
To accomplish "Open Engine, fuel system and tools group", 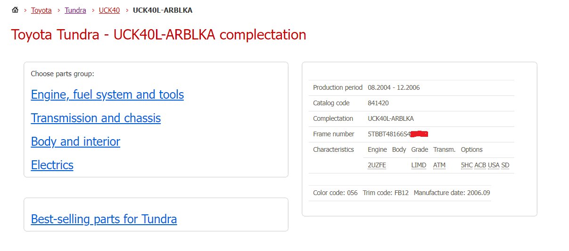I will 107,95.
